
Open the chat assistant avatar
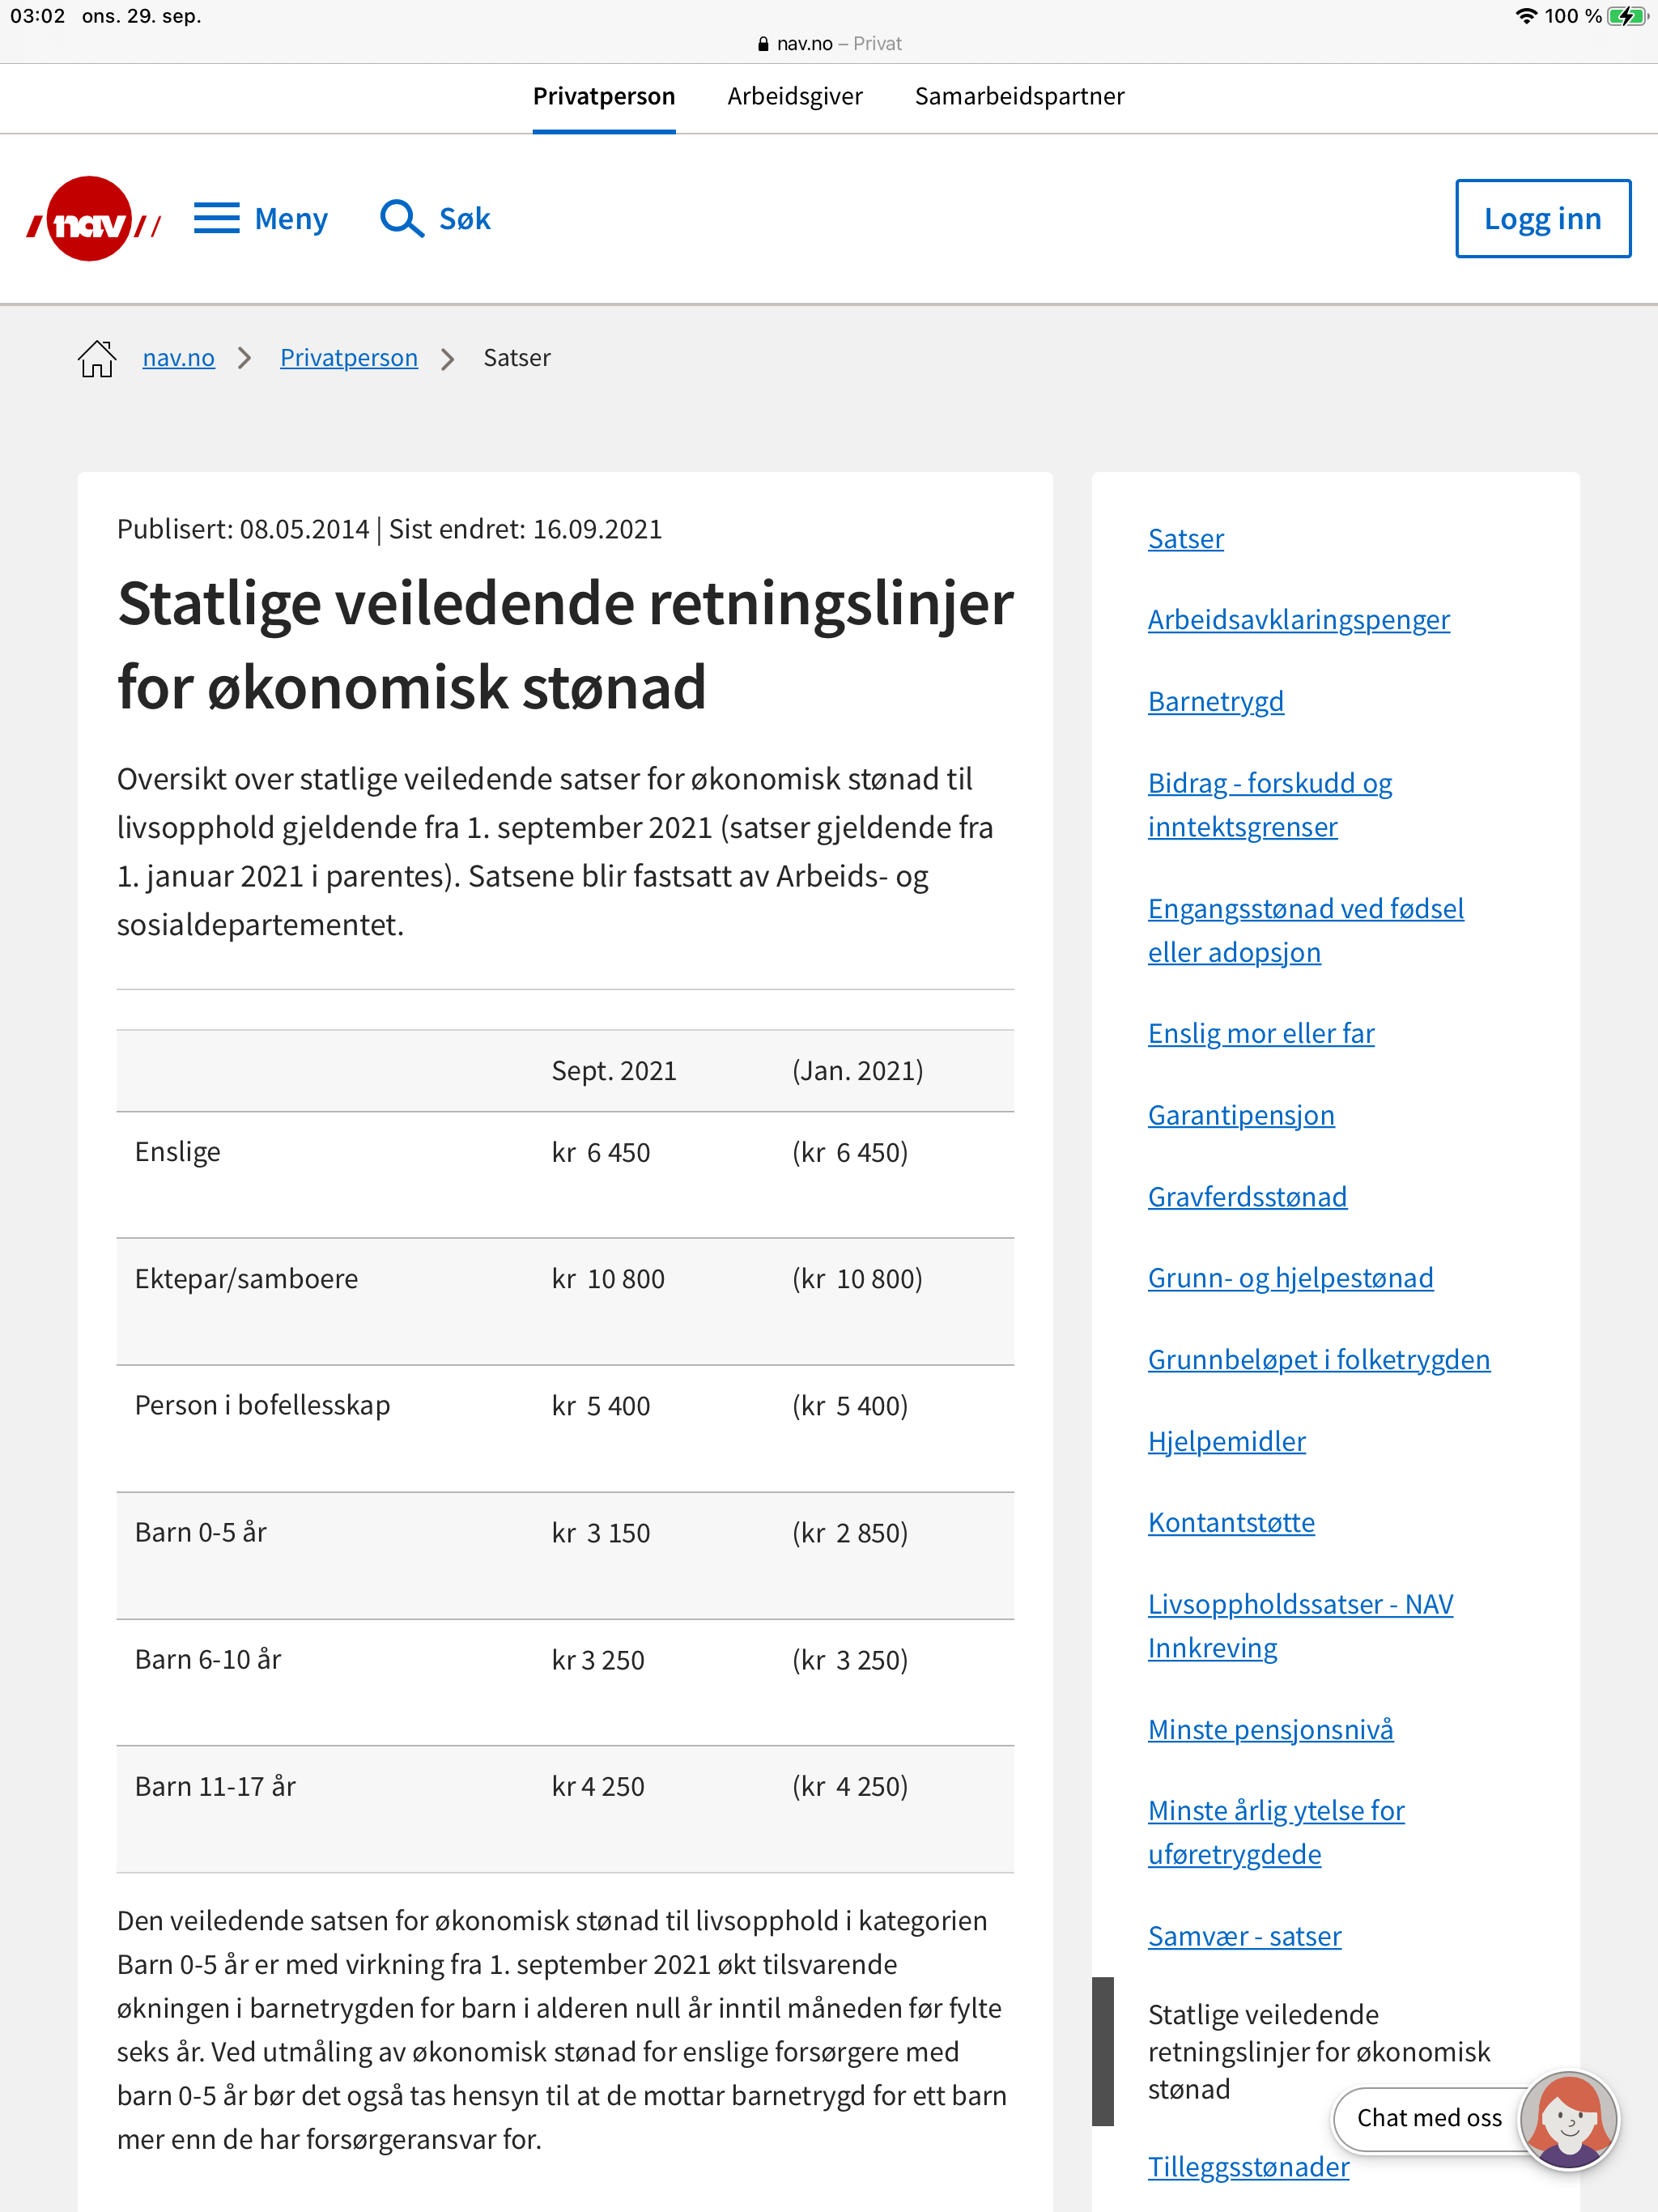(1568, 2119)
